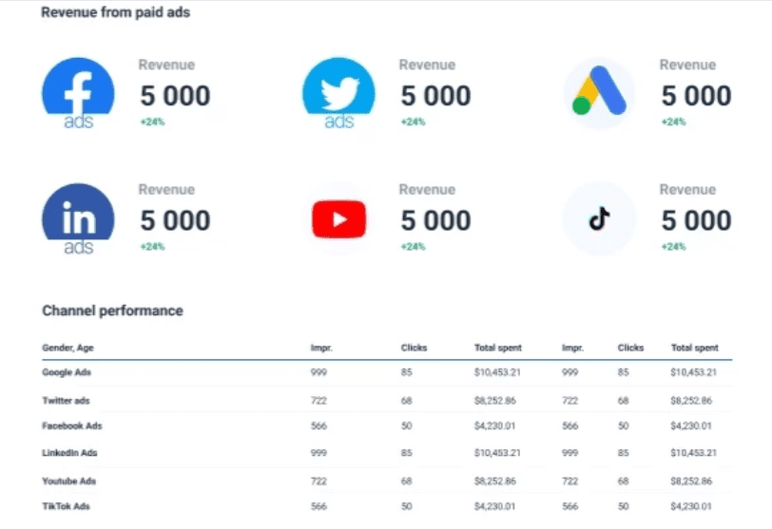Click the Facebook ads logo
This screenshot has height=529, width=772.
pos(78,93)
